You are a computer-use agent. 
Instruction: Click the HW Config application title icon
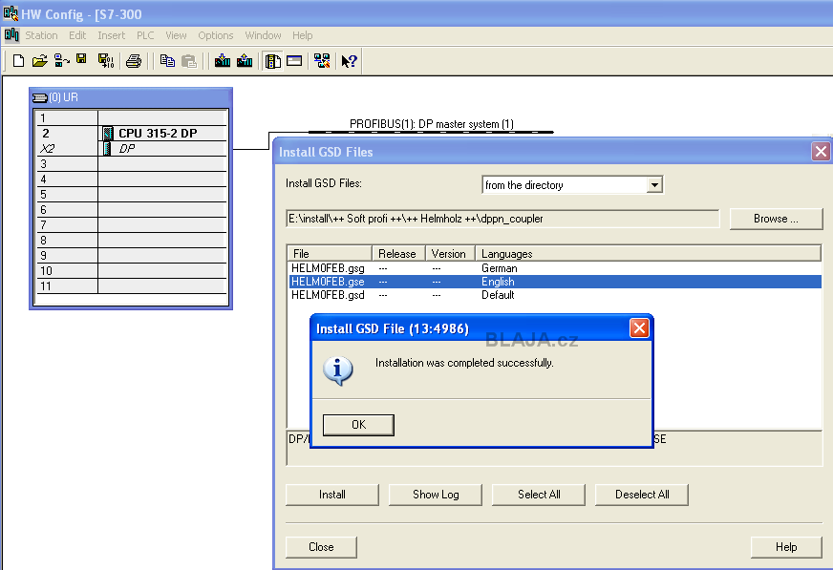pyautogui.click(x=11, y=12)
